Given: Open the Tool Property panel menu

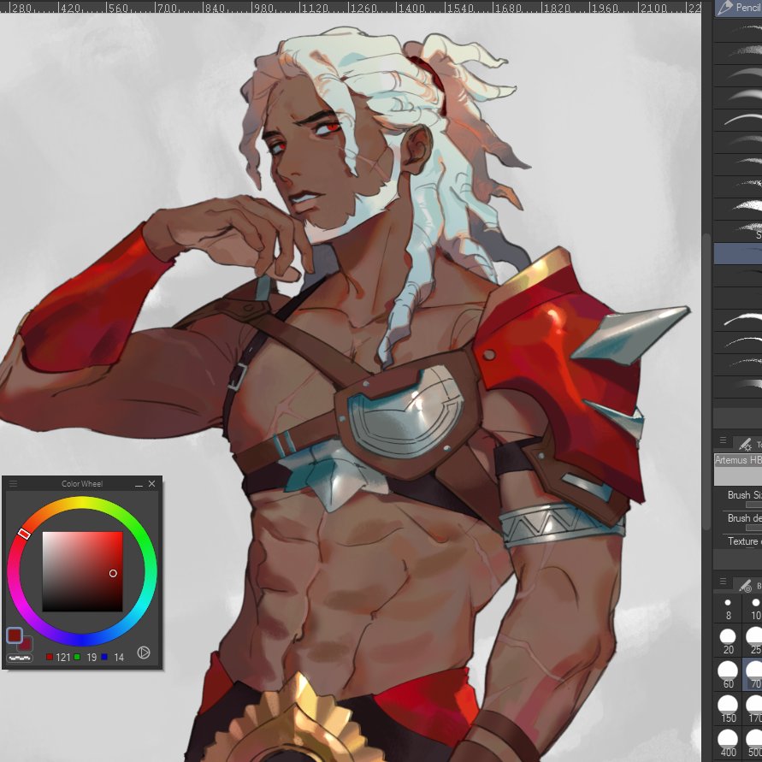Looking at the screenshot, I should click(724, 440).
